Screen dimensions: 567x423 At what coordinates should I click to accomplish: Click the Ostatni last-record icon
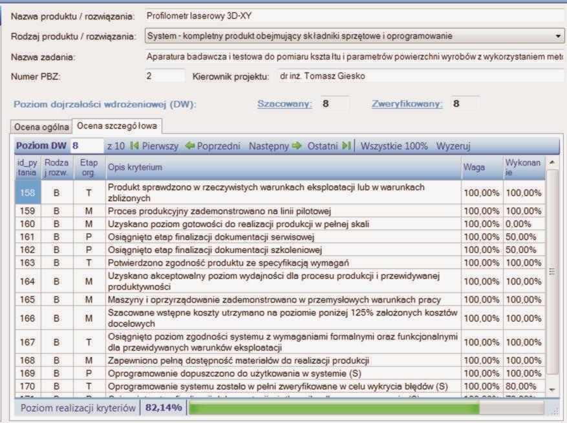pyautogui.click(x=347, y=146)
